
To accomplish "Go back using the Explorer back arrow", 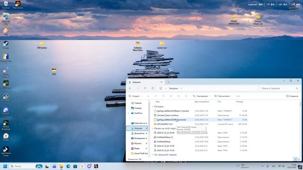I will coord(130,88).
